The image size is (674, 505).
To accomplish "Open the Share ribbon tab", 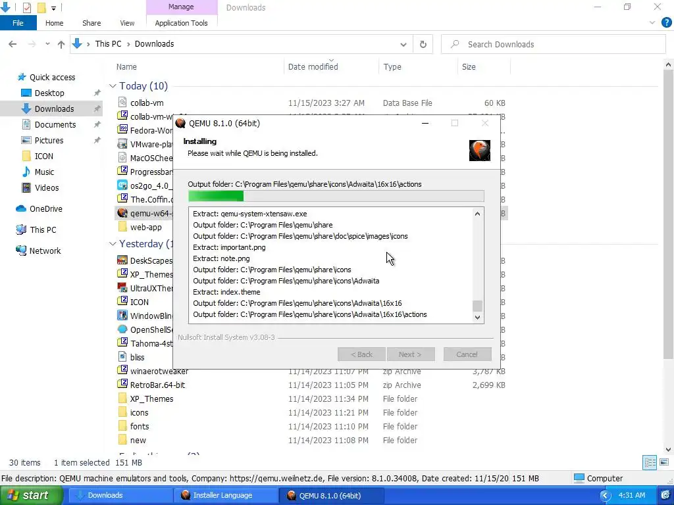I will point(91,23).
